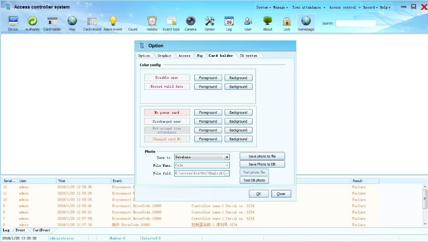The image size is (428, 242).
Task: Set Foreground for Exceed valid date
Action: (208, 86)
